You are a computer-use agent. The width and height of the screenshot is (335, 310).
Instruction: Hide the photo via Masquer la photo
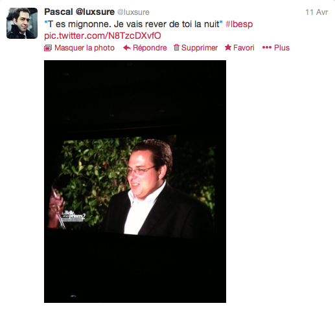84,48
